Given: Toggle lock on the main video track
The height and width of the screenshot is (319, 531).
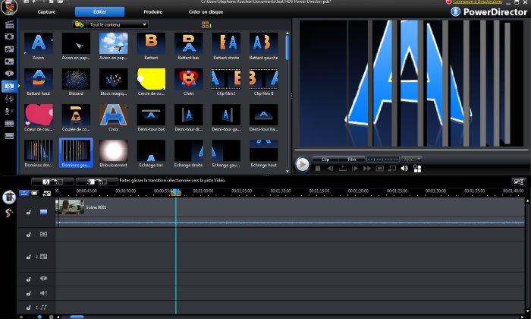Looking at the screenshot, I should pos(29,213).
